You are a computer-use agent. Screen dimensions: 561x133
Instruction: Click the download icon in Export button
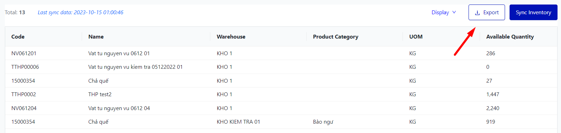(477, 13)
